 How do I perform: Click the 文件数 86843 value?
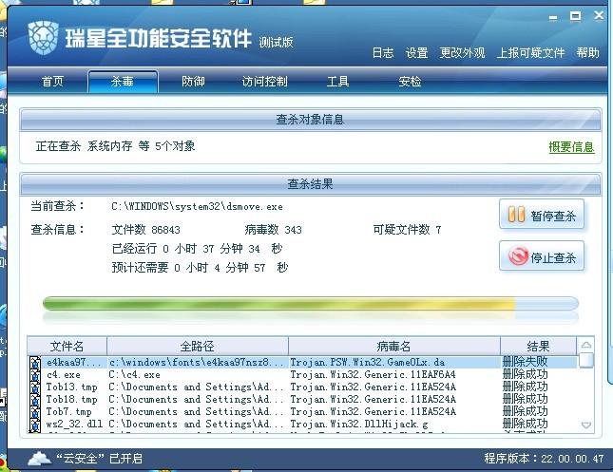click(x=145, y=230)
